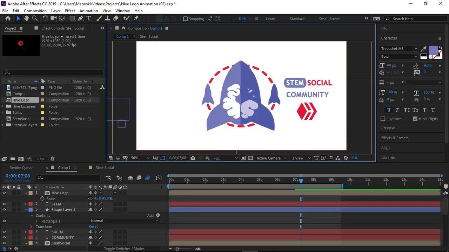Expand the Solids folder in Project panel

[x=3, y=113]
